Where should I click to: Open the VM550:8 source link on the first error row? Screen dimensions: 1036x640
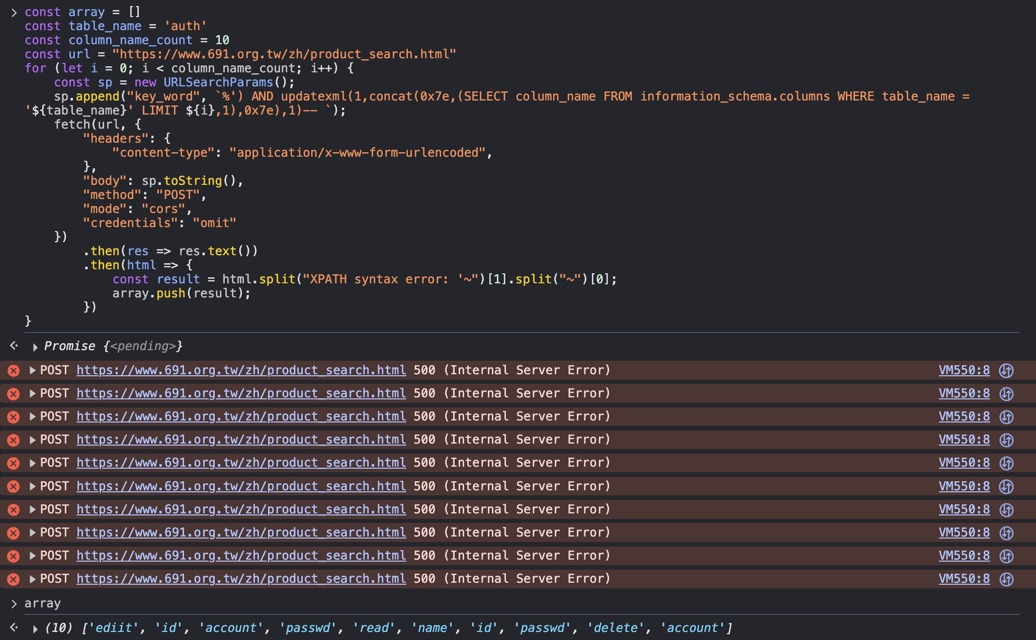click(x=964, y=370)
